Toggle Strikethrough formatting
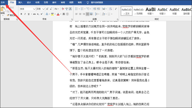Viewport: 192px width, 108px height. (34, 14)
